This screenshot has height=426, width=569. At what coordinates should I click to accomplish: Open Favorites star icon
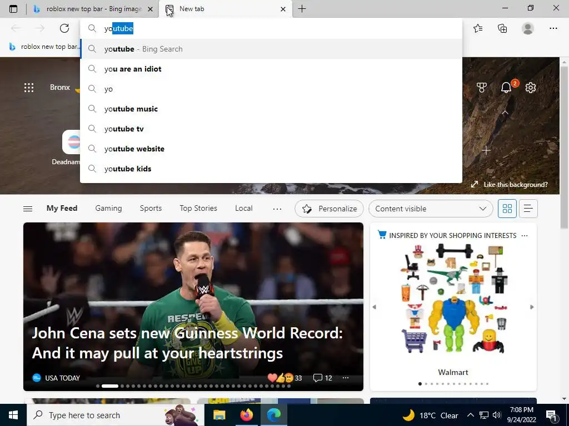pos(478,28)
